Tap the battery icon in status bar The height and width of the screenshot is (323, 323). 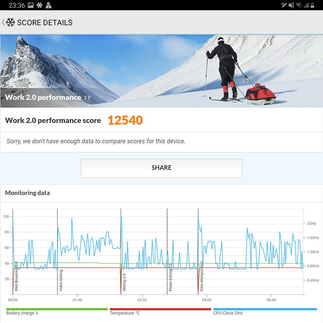[312, 5]
